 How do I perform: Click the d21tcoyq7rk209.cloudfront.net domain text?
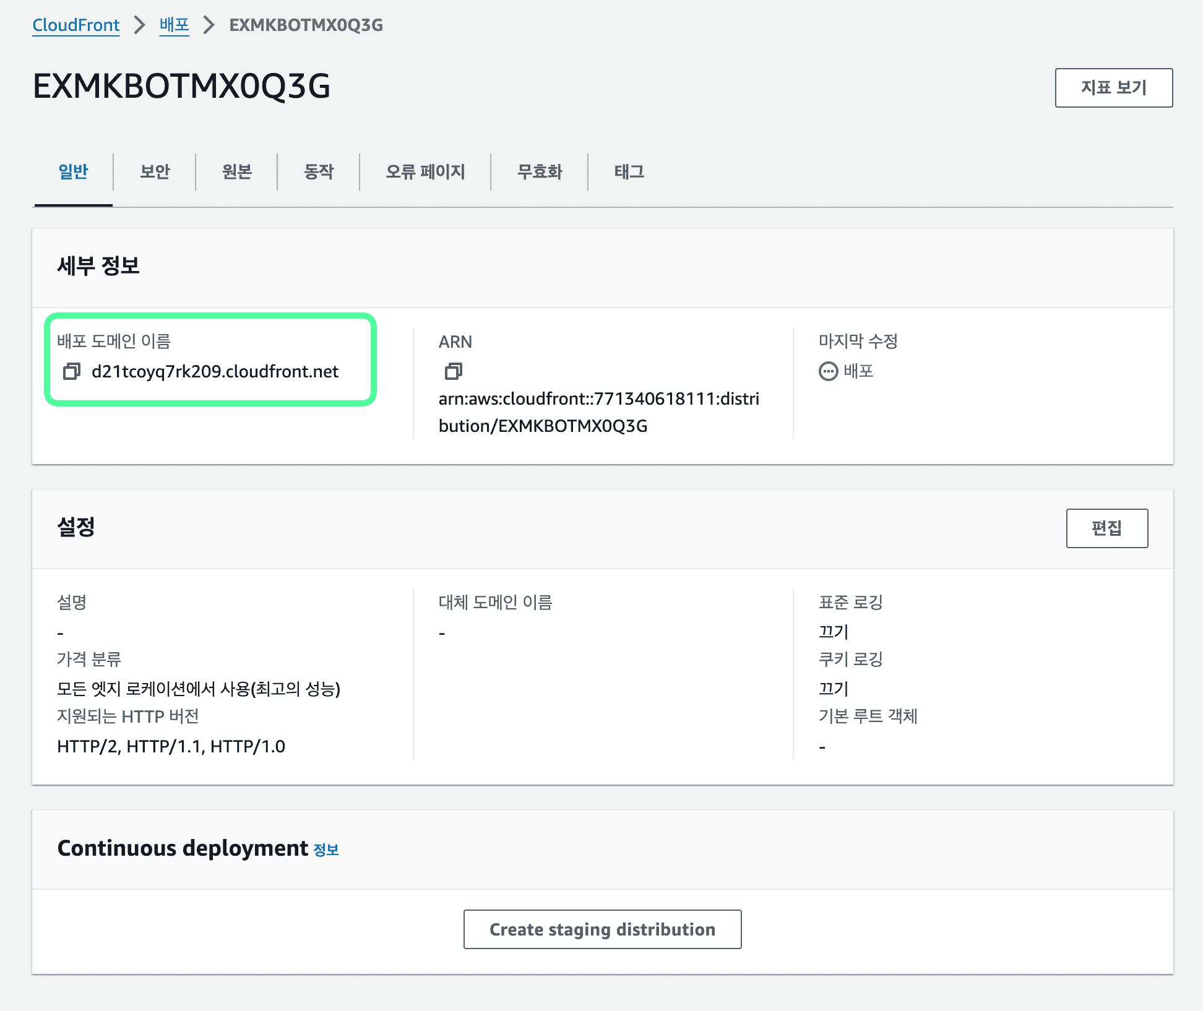coord(215,371)
